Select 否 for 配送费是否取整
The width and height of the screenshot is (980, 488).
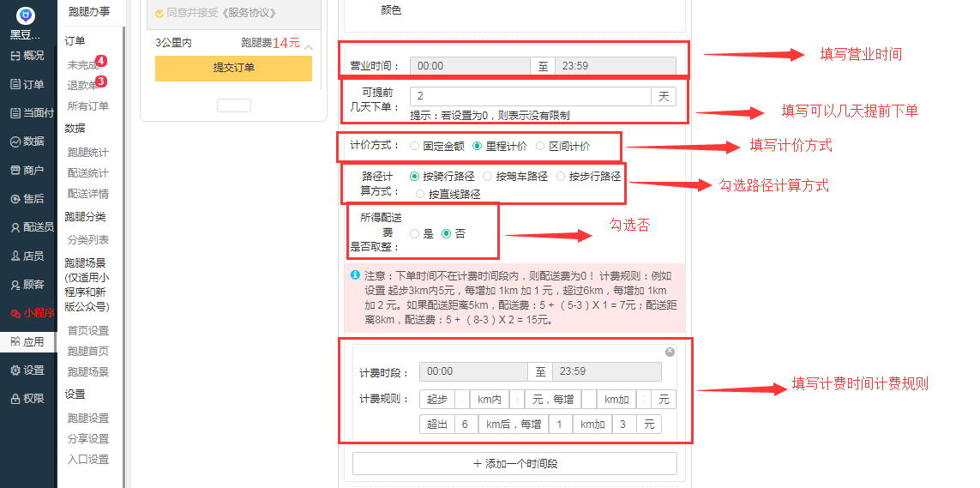446,233
